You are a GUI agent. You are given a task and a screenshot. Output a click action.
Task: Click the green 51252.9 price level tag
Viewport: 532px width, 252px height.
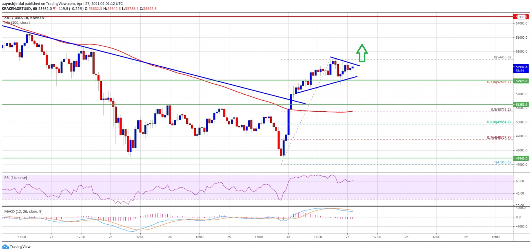coord(521,104)
